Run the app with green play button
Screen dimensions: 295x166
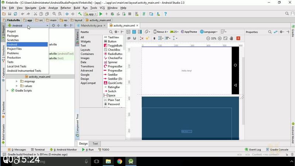pyautogui.click(x=101, y=14)
